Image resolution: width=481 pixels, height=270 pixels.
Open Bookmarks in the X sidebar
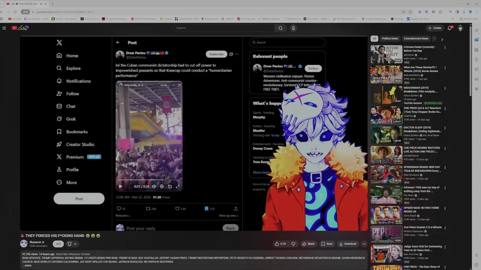72,132
